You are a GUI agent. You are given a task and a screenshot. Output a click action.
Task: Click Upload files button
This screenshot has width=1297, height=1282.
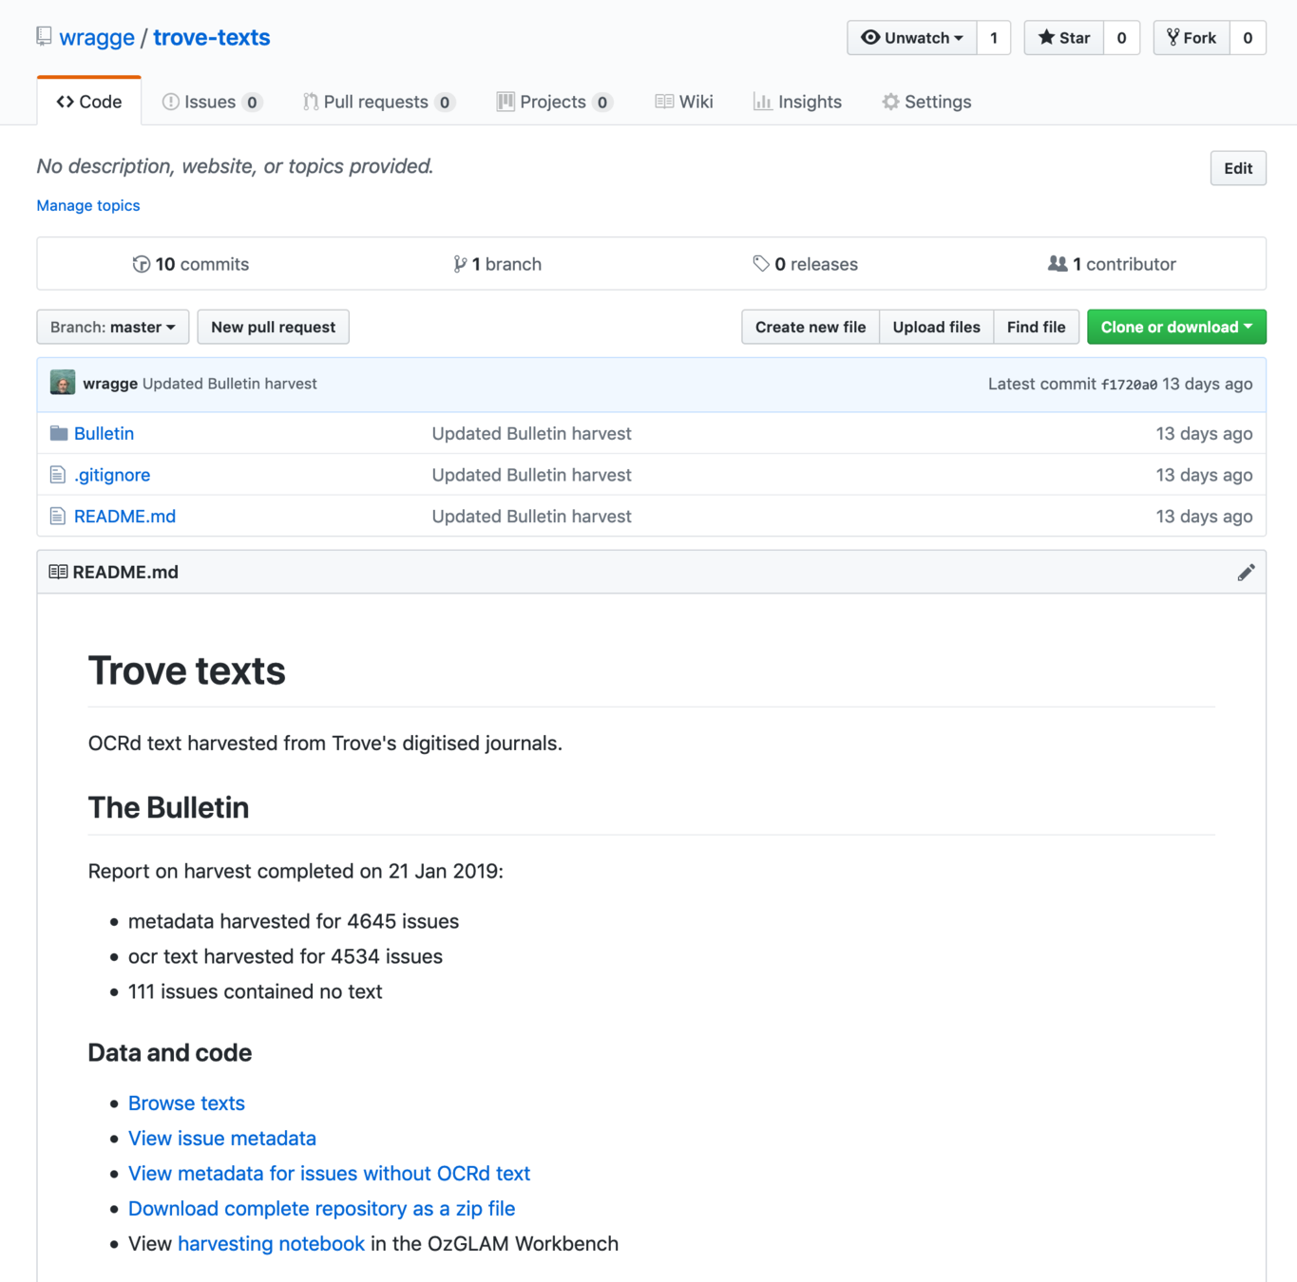point(937,327)
